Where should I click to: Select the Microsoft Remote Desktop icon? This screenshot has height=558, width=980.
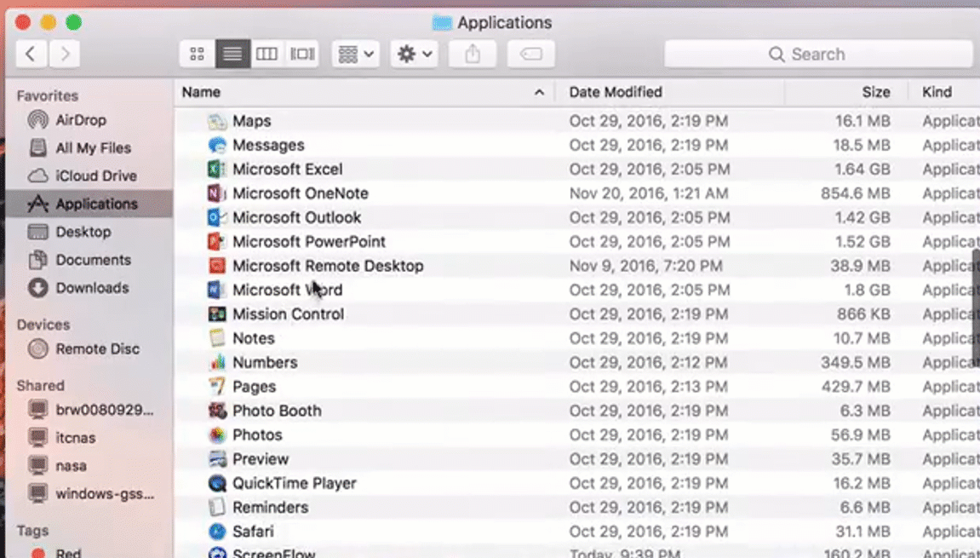217,266
